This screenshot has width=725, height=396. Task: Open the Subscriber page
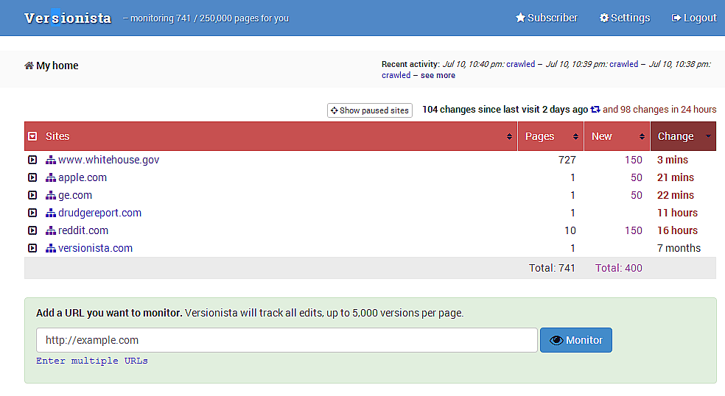coord(547,18)
